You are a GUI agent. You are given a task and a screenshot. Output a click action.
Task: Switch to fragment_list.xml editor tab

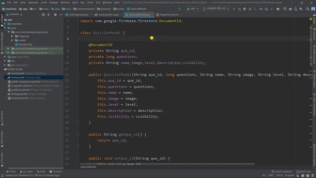(x=169, y=15)
